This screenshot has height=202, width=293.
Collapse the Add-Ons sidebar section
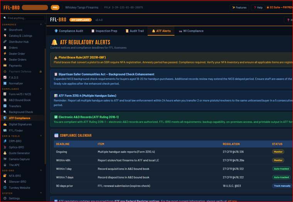(x=41, y=171)
